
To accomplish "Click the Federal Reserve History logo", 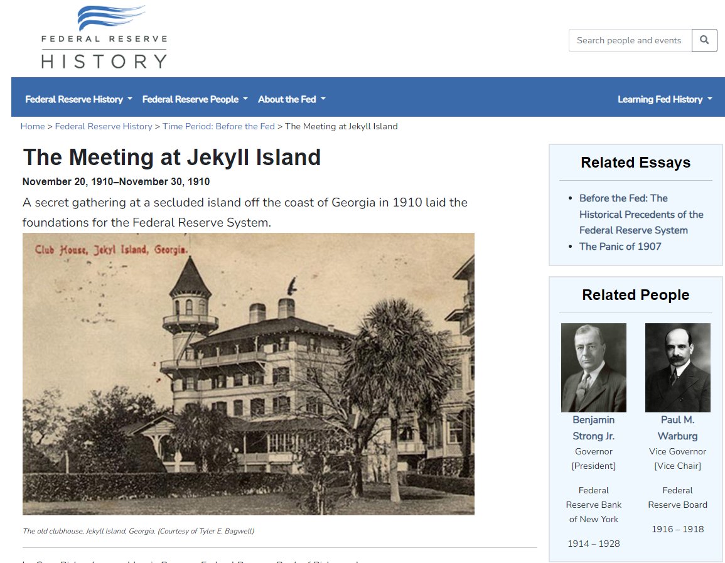I will 104,37.
